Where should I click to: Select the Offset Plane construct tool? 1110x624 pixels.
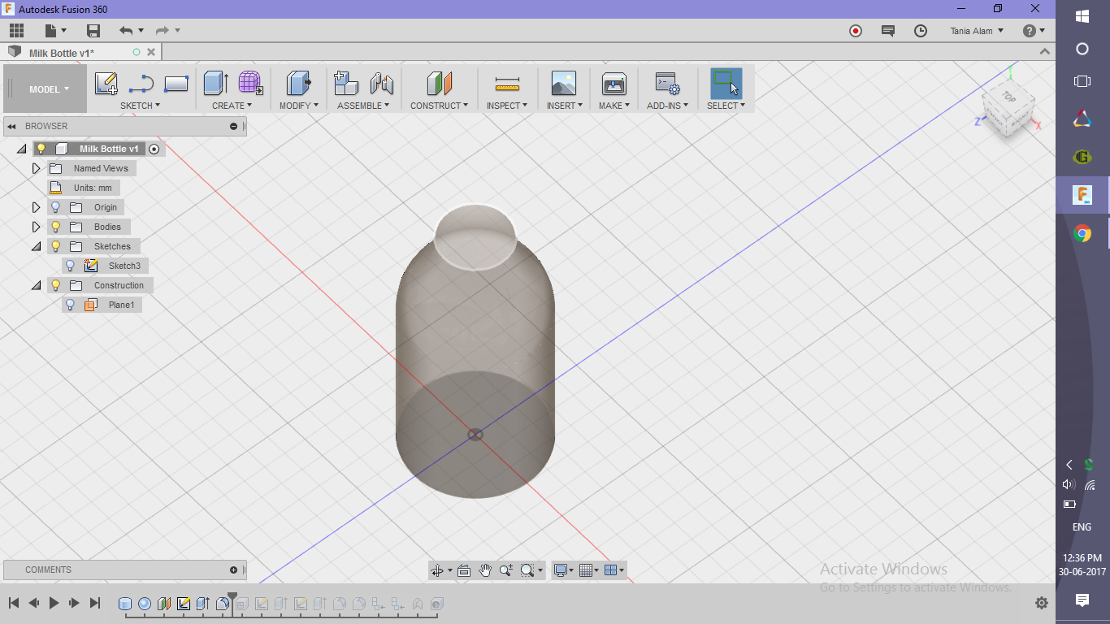point(439,84)
